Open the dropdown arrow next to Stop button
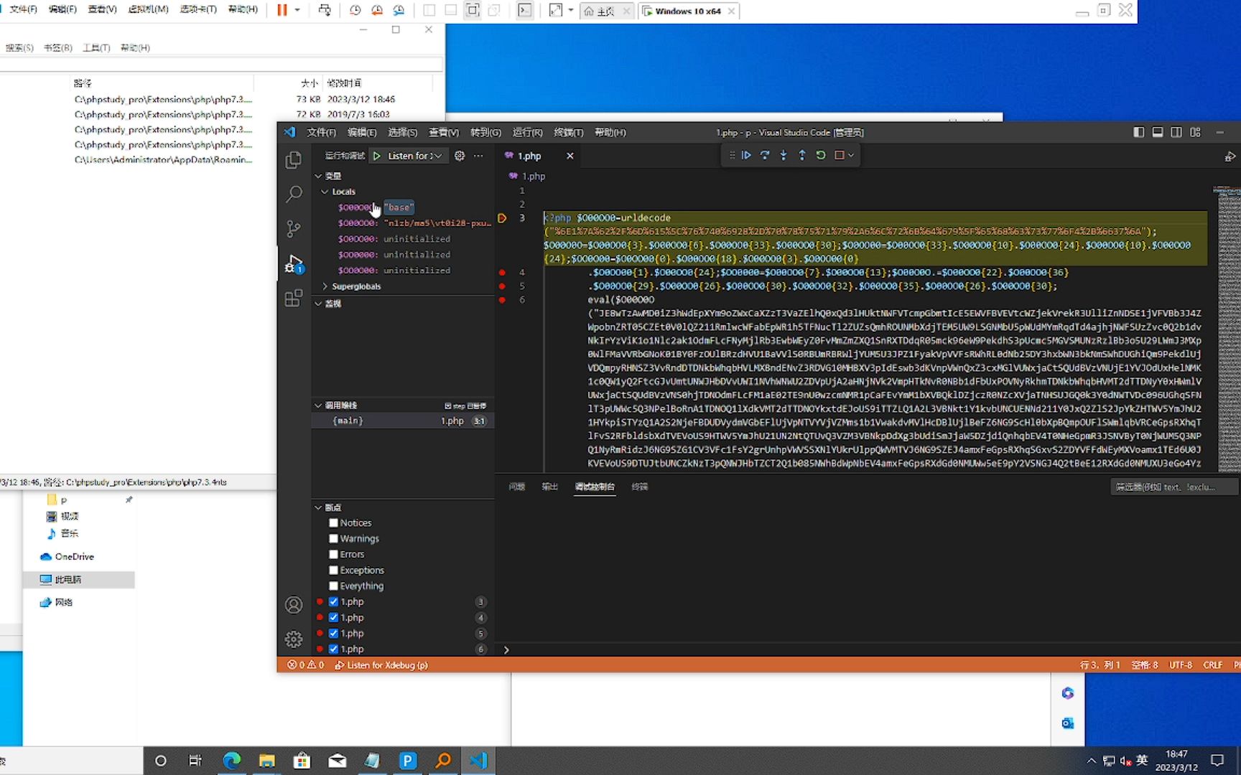Image resolution: width=1241 pixels, height=775 pixels. click(851, 155)
